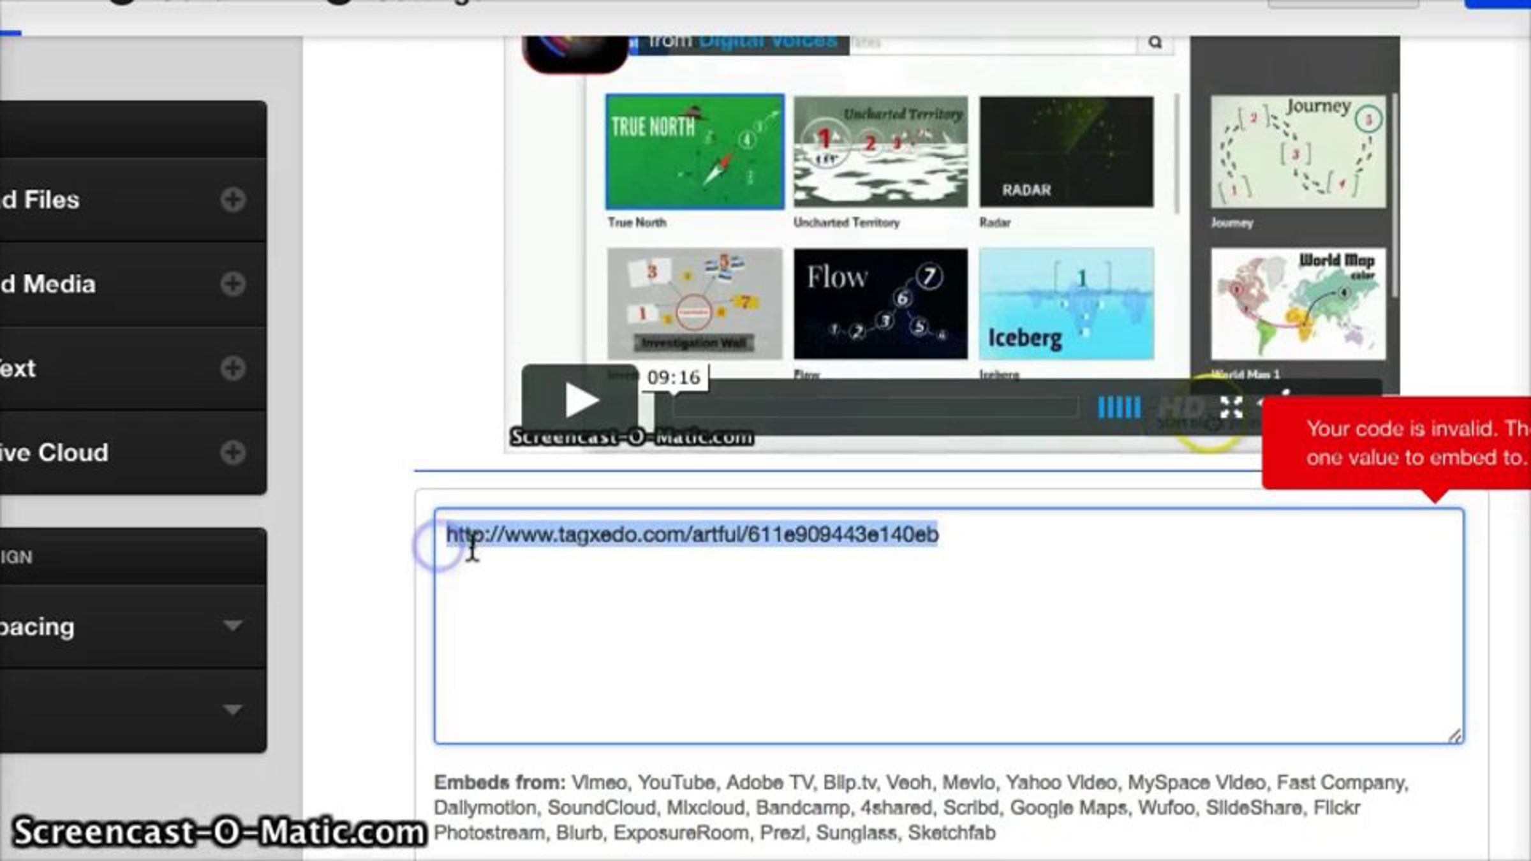Select the Uncharted Territory template thumbnail
Viewport: 1531px width, 861px height.
(880, 152)
